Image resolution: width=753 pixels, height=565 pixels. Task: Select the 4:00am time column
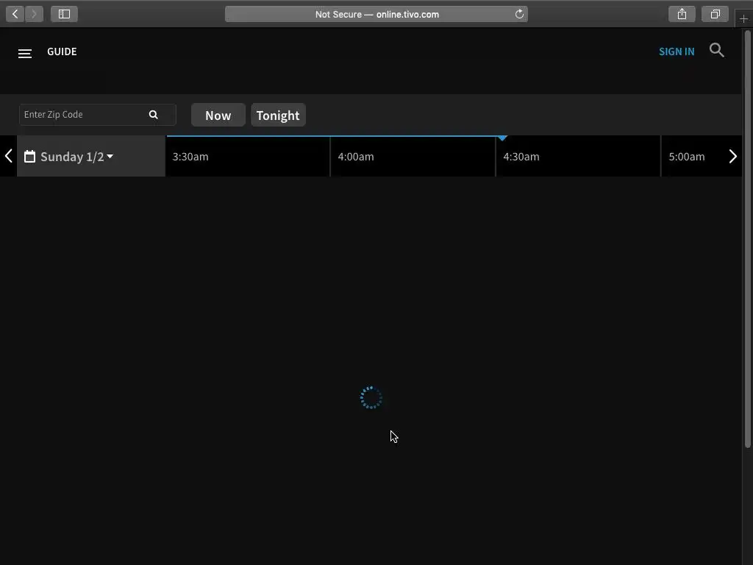click(413, 157)
